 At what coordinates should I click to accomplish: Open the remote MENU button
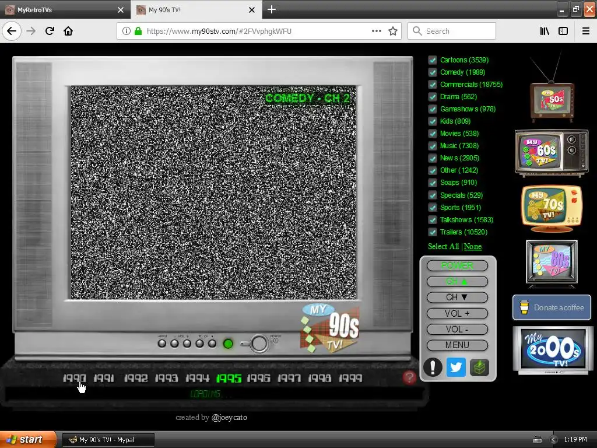457,345
